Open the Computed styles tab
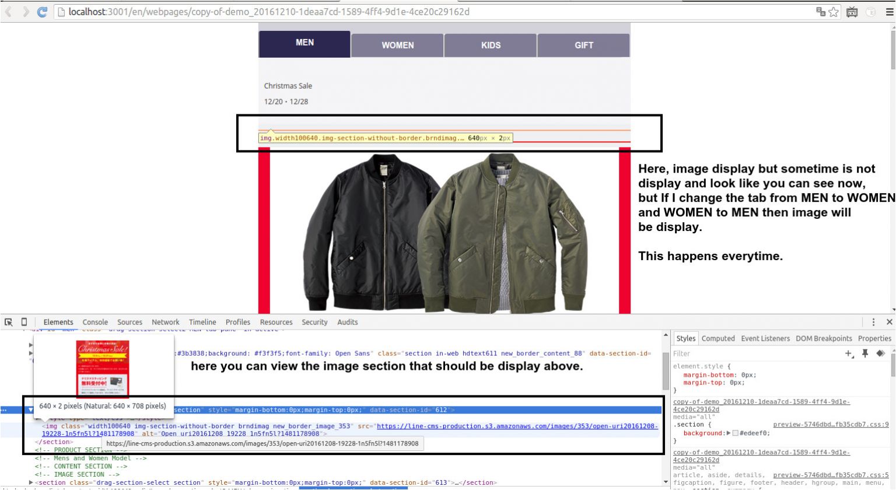 point(718,338)
